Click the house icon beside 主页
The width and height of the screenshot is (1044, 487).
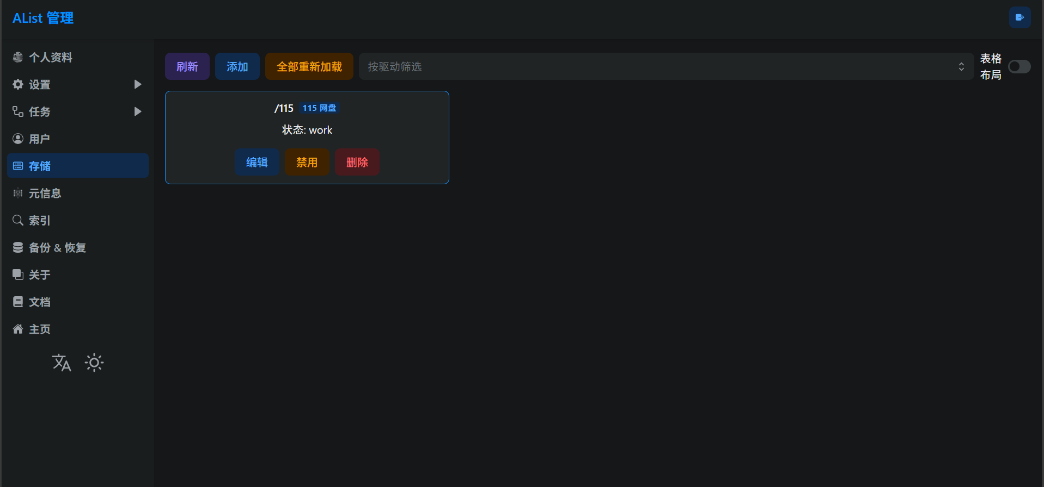[x=18, y=329]
